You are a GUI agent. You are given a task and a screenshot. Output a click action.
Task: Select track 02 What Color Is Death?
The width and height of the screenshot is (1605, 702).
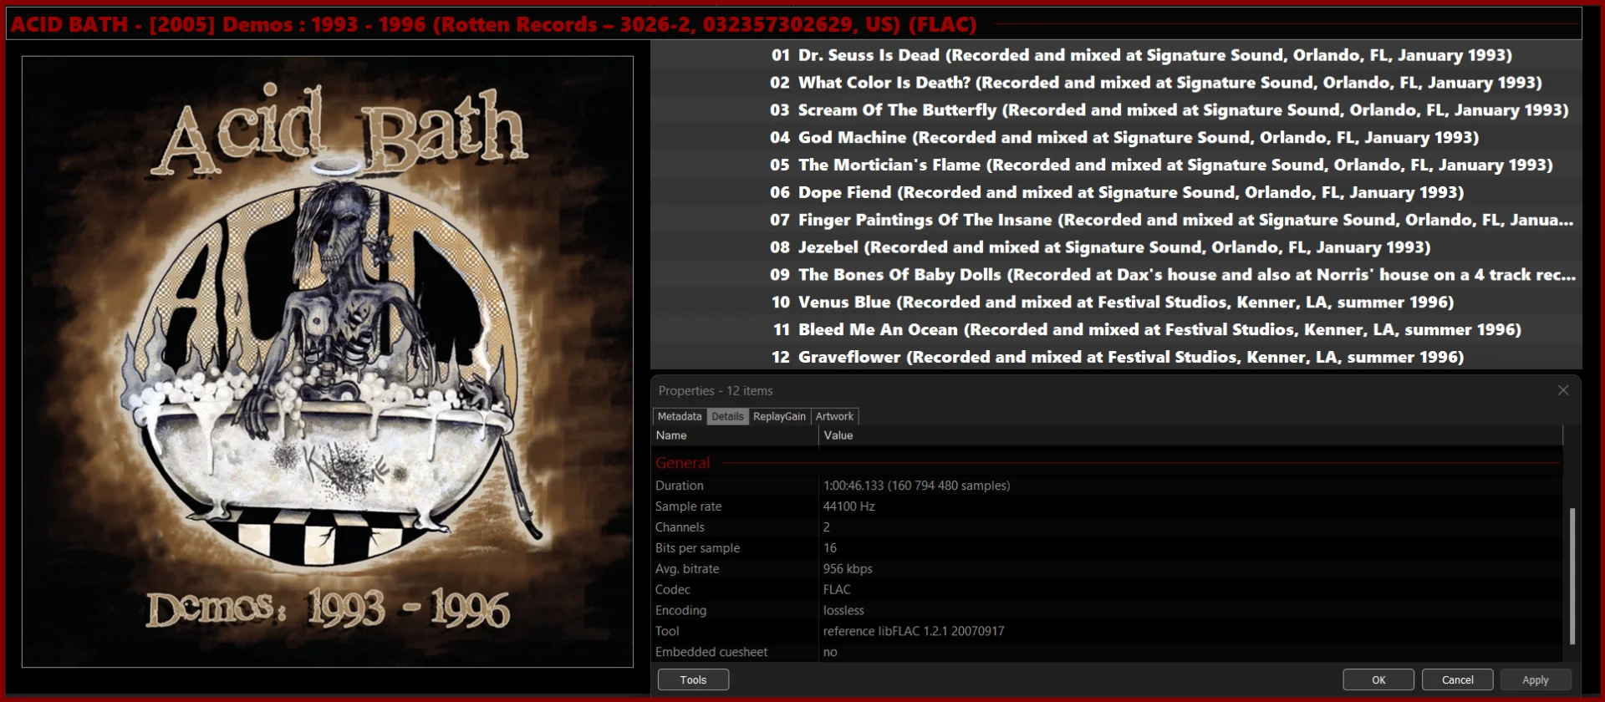(x=1116, y=83)
